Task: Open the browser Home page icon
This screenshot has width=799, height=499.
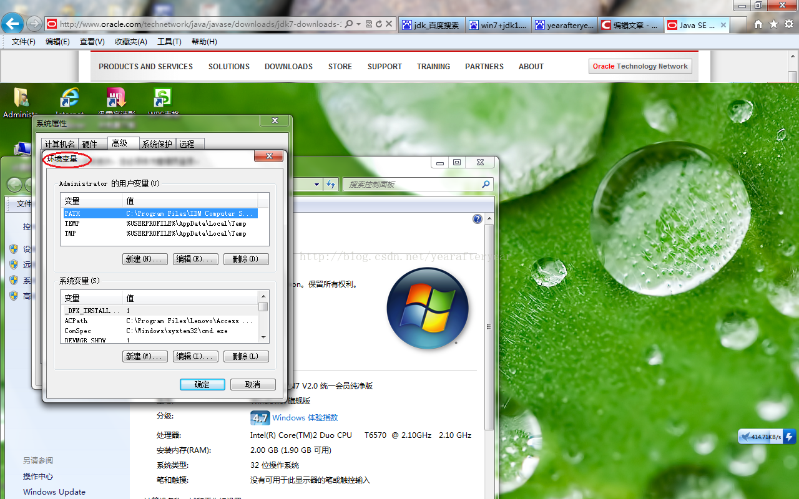Action: click(758, 24)
